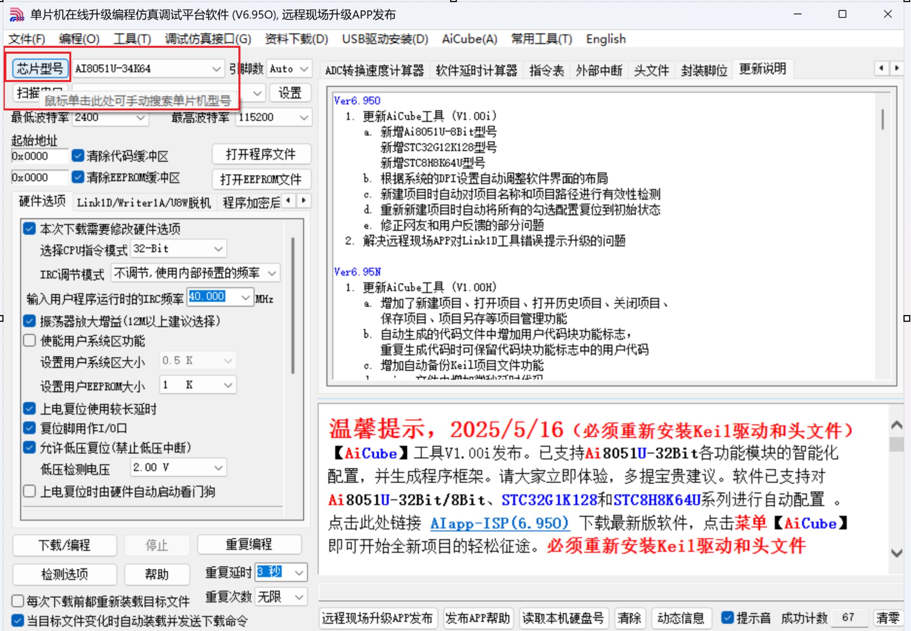Click right arrow of hardware options tab strip
This screenshot has height=631, width=911.
point(304,201)
